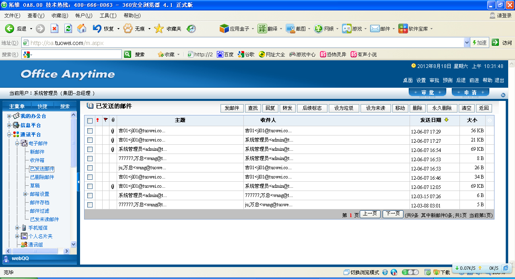The width and height of the screenshot is (515, 279).
Task: Open the 工具(T) menu
Action: [x=108, y=16]
